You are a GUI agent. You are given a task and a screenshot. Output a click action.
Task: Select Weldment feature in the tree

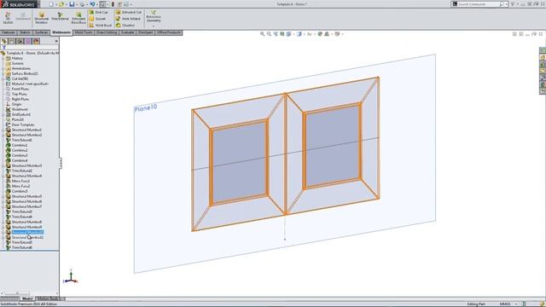[19, 109]
